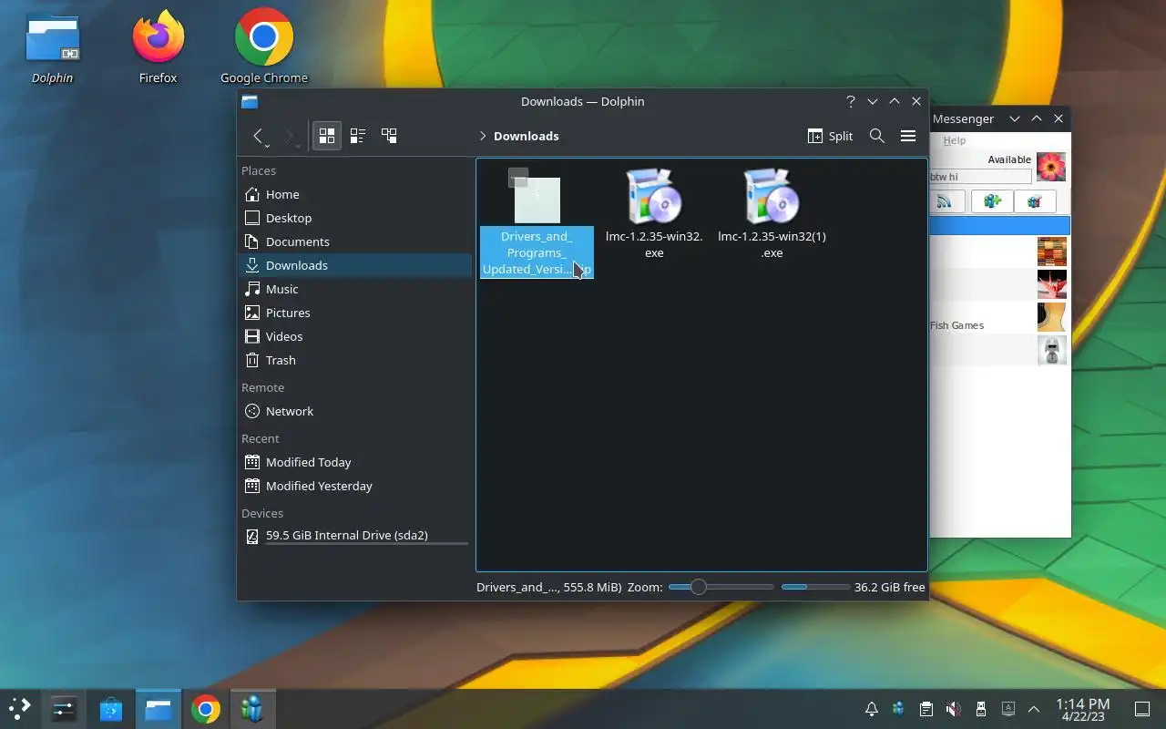Click the Downloads breadcrumb in location bar
The height and width of the screenshot is (729, 1166).
click(527, 136)
